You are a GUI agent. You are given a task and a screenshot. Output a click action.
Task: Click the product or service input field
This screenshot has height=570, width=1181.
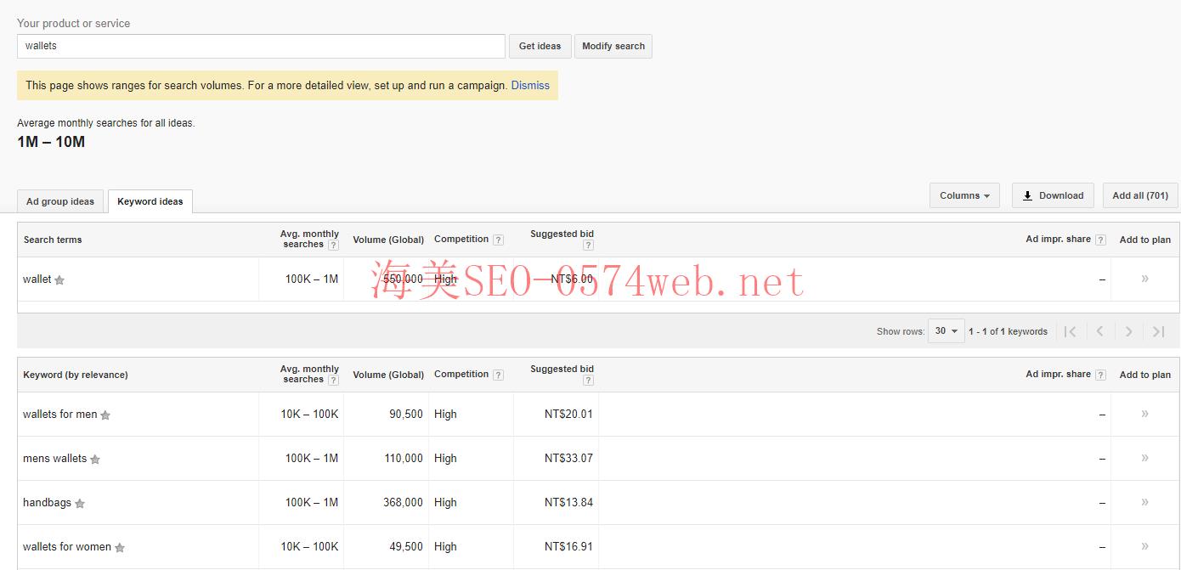pyautogui.click(x=261, y=46)
